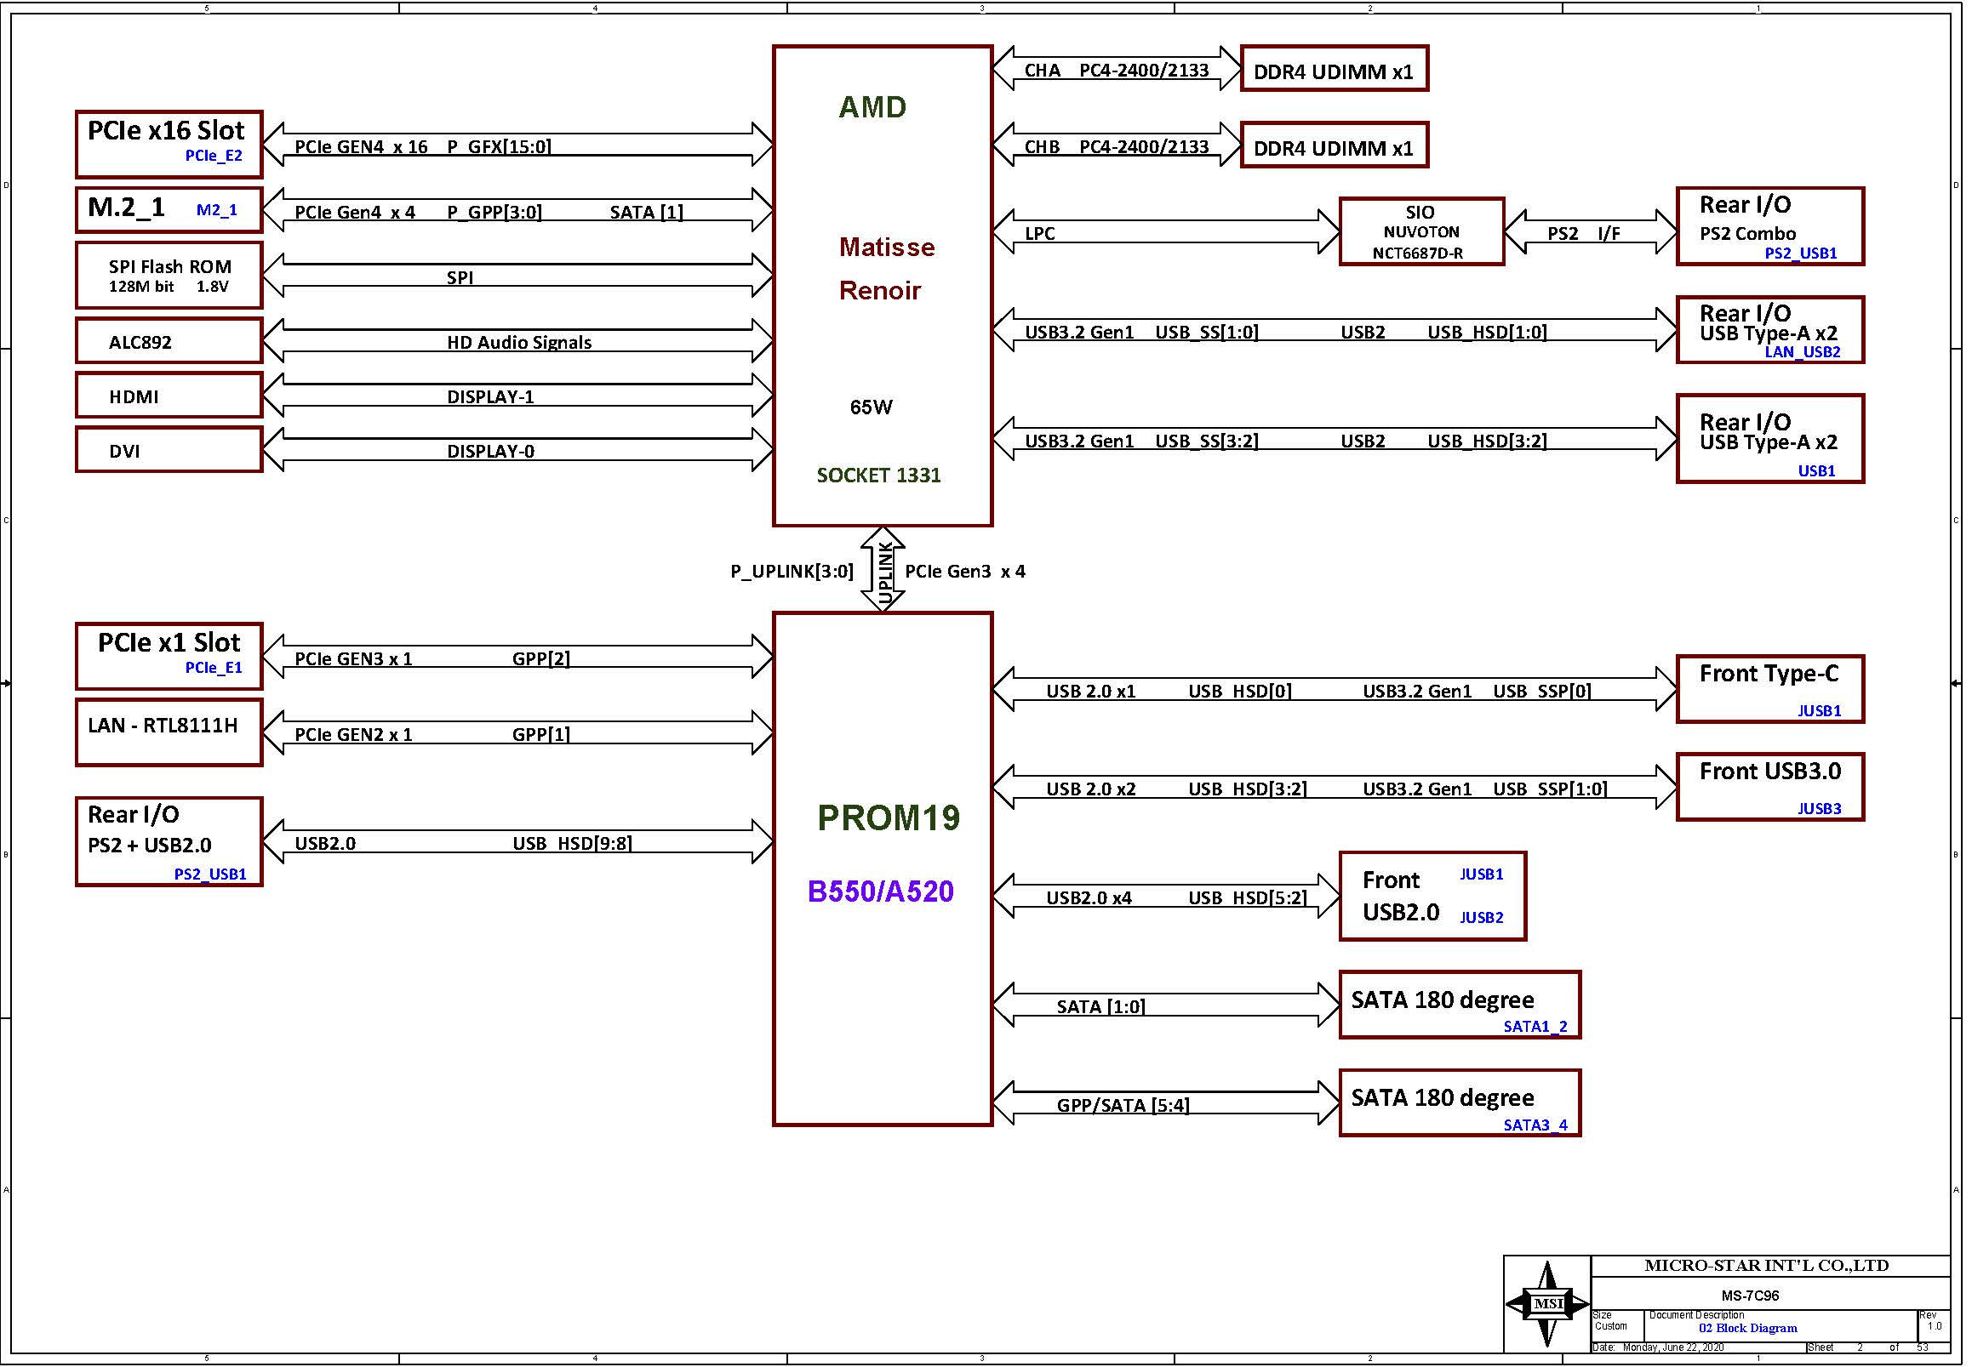The width and height of the screenshot is (1972, 1367).
Task: Select the 'GPP/SATA [5:4]' bus label
Action: click(x=1123, y=1106)
